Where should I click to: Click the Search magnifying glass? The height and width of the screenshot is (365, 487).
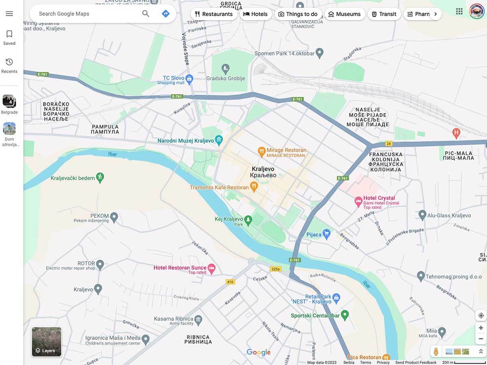click(145, 13)
